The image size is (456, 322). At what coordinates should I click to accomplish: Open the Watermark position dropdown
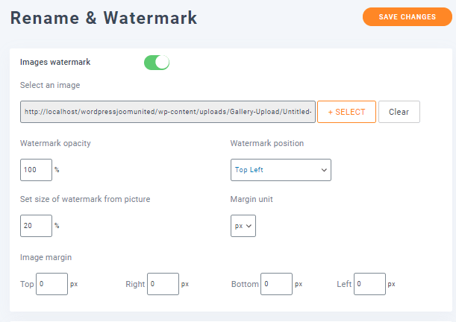pyautogui.click(x=281, y=170)
